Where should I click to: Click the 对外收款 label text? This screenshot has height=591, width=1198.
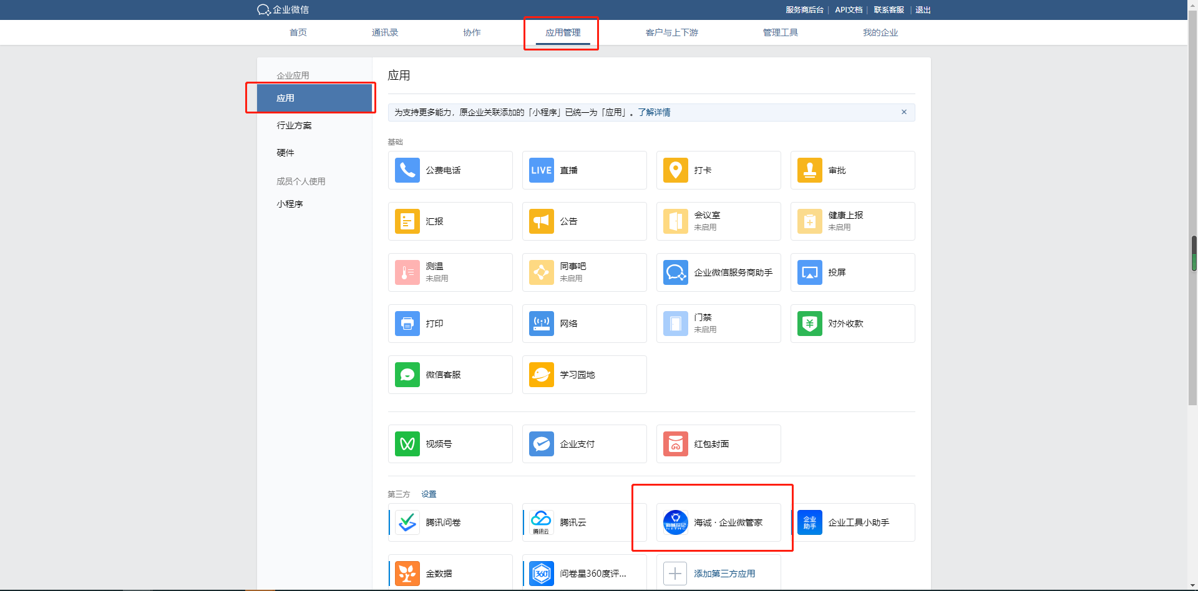(845, 324)
